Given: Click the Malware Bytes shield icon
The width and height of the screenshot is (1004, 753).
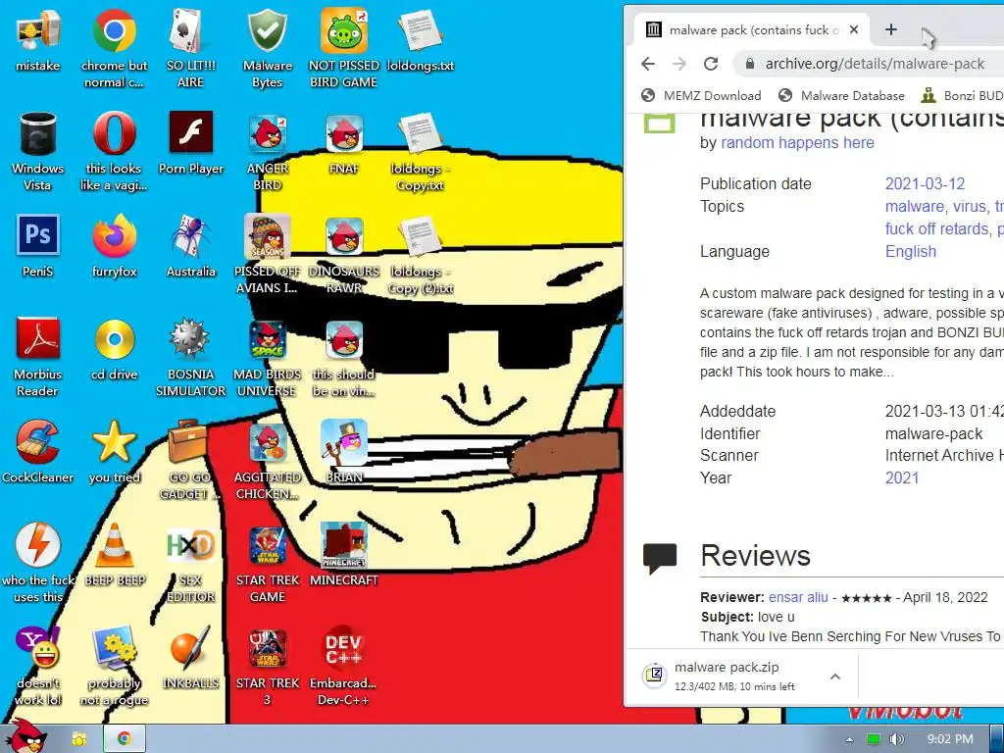Looking at the screenshot, I should (267, 30).
